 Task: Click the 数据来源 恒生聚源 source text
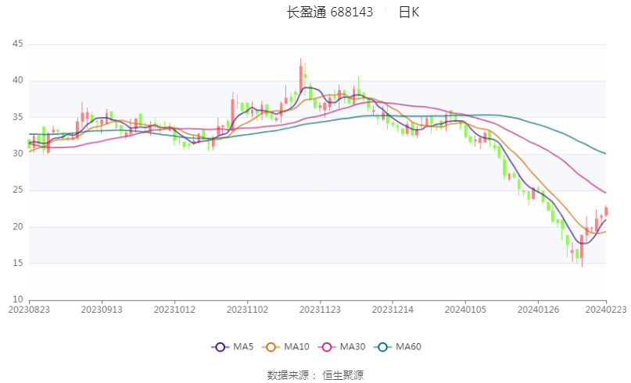(316, 375)
